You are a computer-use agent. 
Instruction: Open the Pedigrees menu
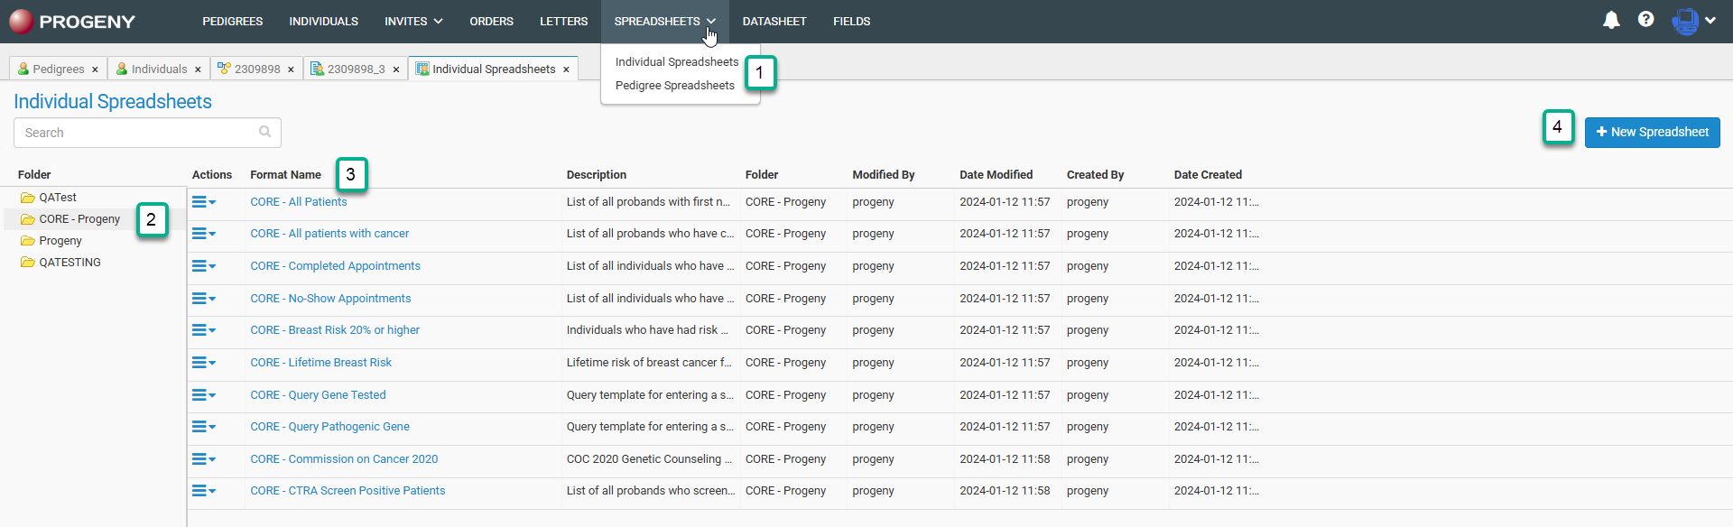click(233, 21)
